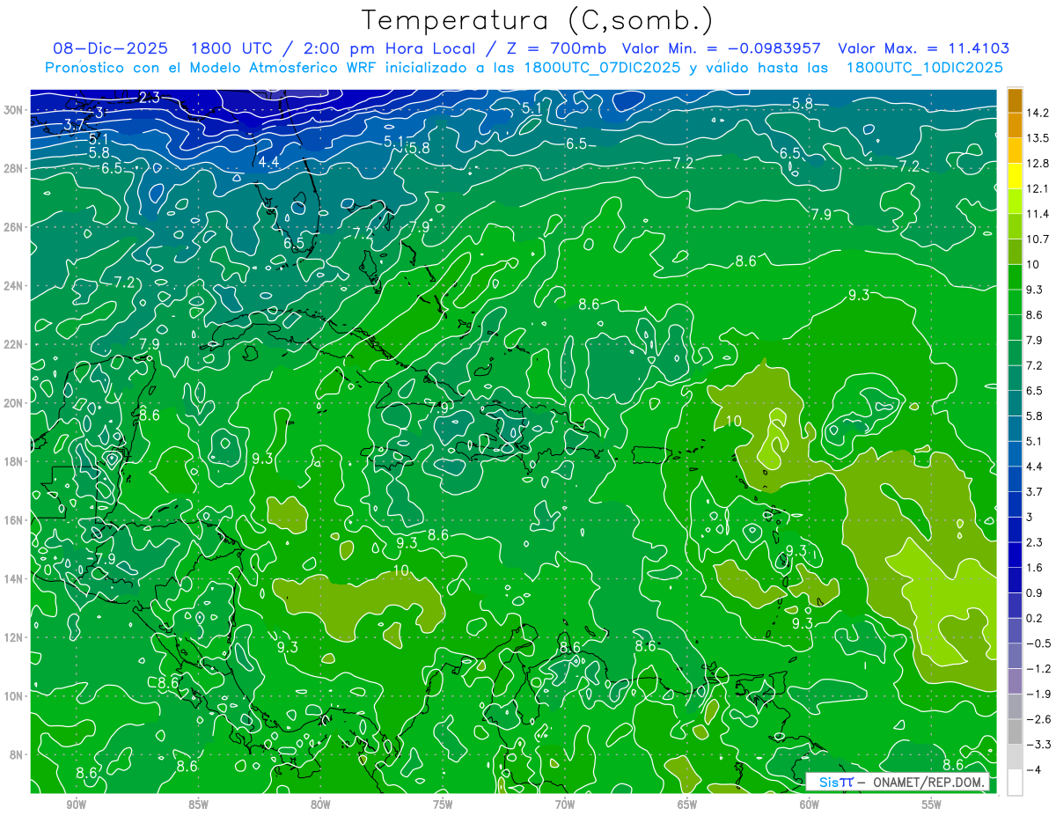Click the 8N latitude axis label
The width and height of the screenshot is (1056, 816).
point(17,755)
